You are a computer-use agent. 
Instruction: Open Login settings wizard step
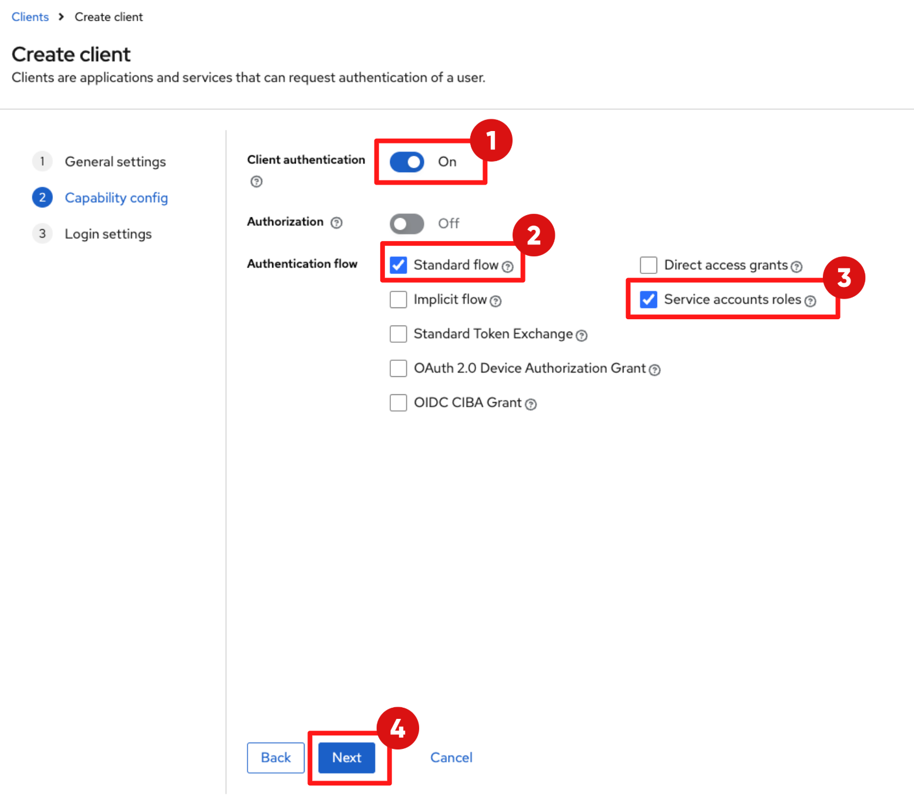click(108, 234)
